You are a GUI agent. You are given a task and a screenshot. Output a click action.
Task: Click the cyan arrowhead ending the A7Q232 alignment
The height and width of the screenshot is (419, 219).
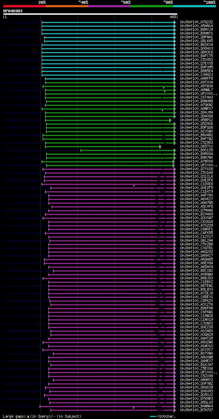point(175,22)
